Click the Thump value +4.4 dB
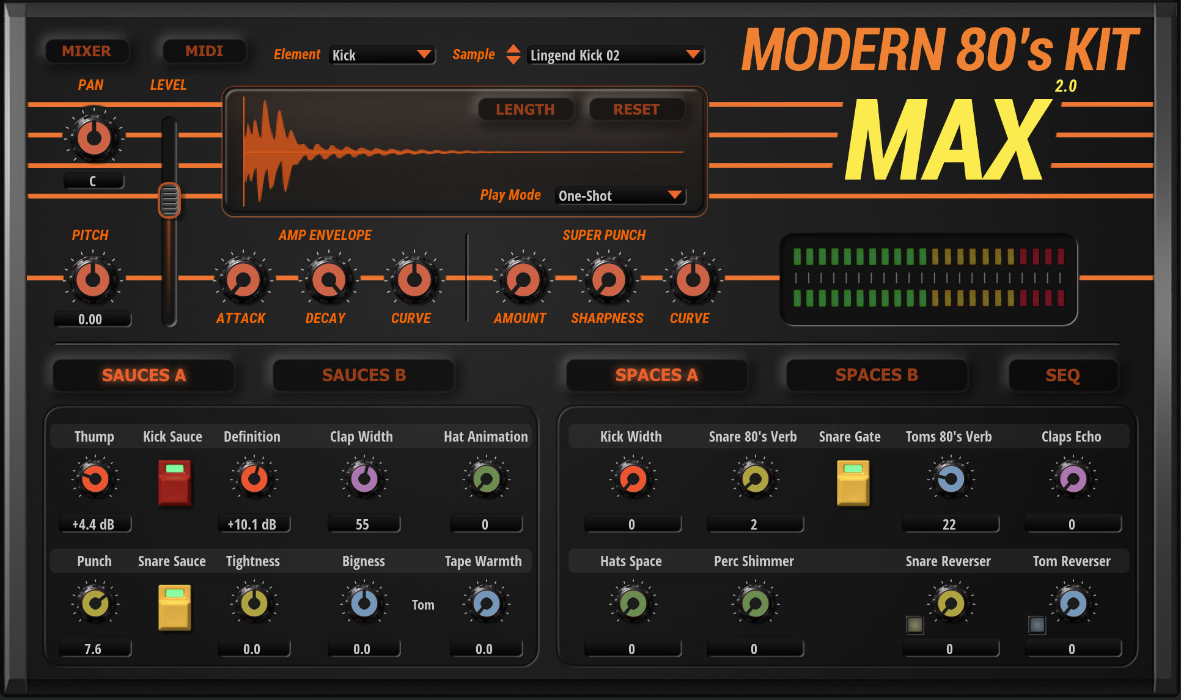Screen dimensions: 1181x700 [95, 524]
